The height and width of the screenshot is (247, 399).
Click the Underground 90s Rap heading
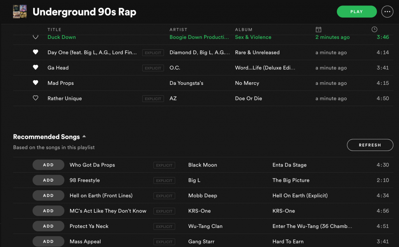click(x=85, y=12)
